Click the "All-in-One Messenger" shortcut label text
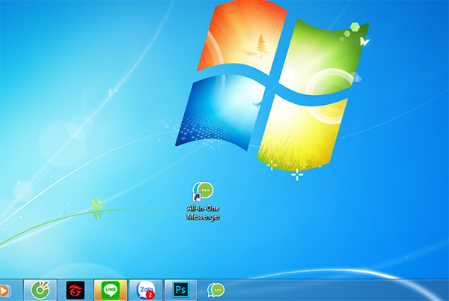Image resolution: width=449 pixels, height=301 pixels. click(204, 212)
